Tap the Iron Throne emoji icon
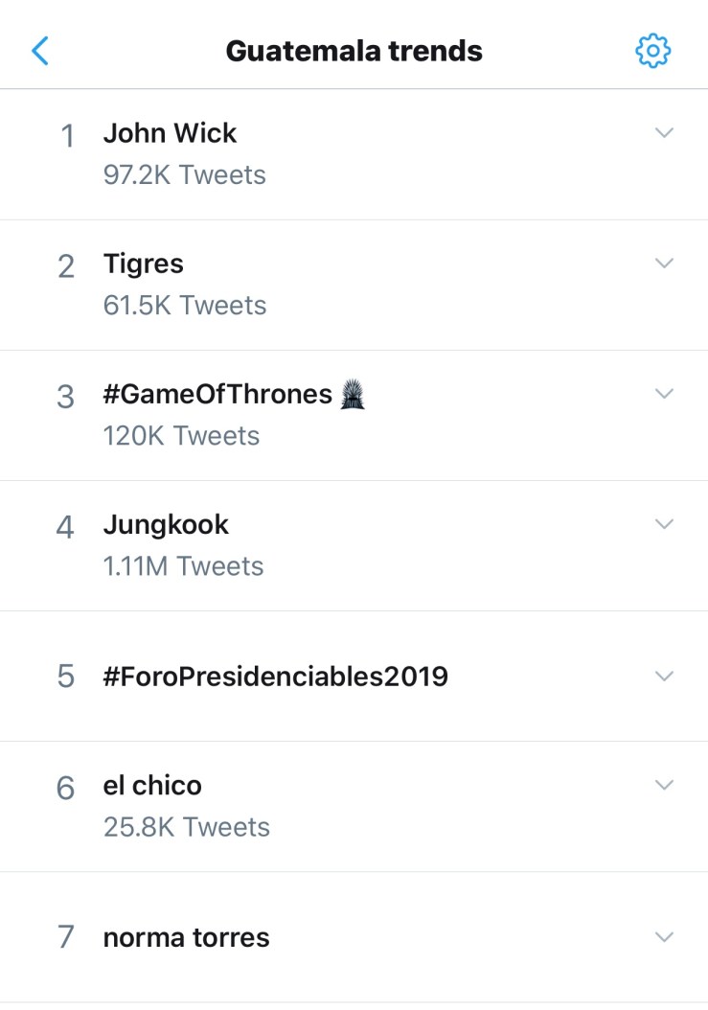 click(353, 395)
